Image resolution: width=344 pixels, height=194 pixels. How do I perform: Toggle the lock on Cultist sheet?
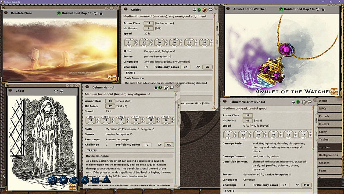(194, 10)
